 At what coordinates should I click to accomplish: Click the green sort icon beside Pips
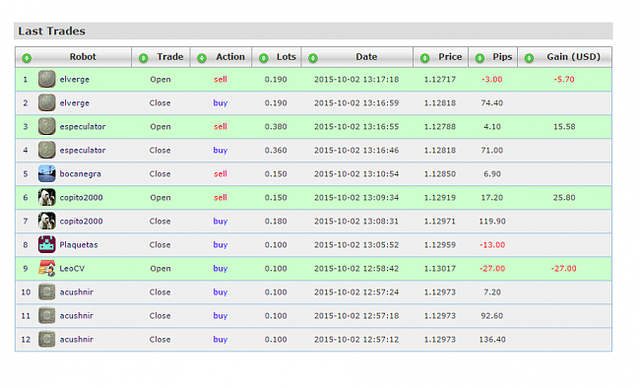[x=480, y=58]
